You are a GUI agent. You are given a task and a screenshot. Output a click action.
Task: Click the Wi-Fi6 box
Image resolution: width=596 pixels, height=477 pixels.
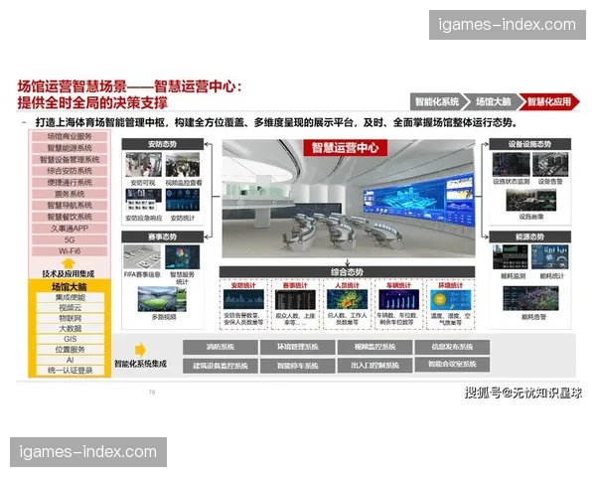[x=70, y=251]
